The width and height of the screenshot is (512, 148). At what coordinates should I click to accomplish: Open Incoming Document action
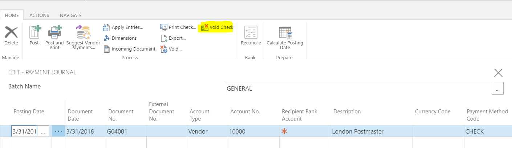pyautogui.click(x=130, y=49)
